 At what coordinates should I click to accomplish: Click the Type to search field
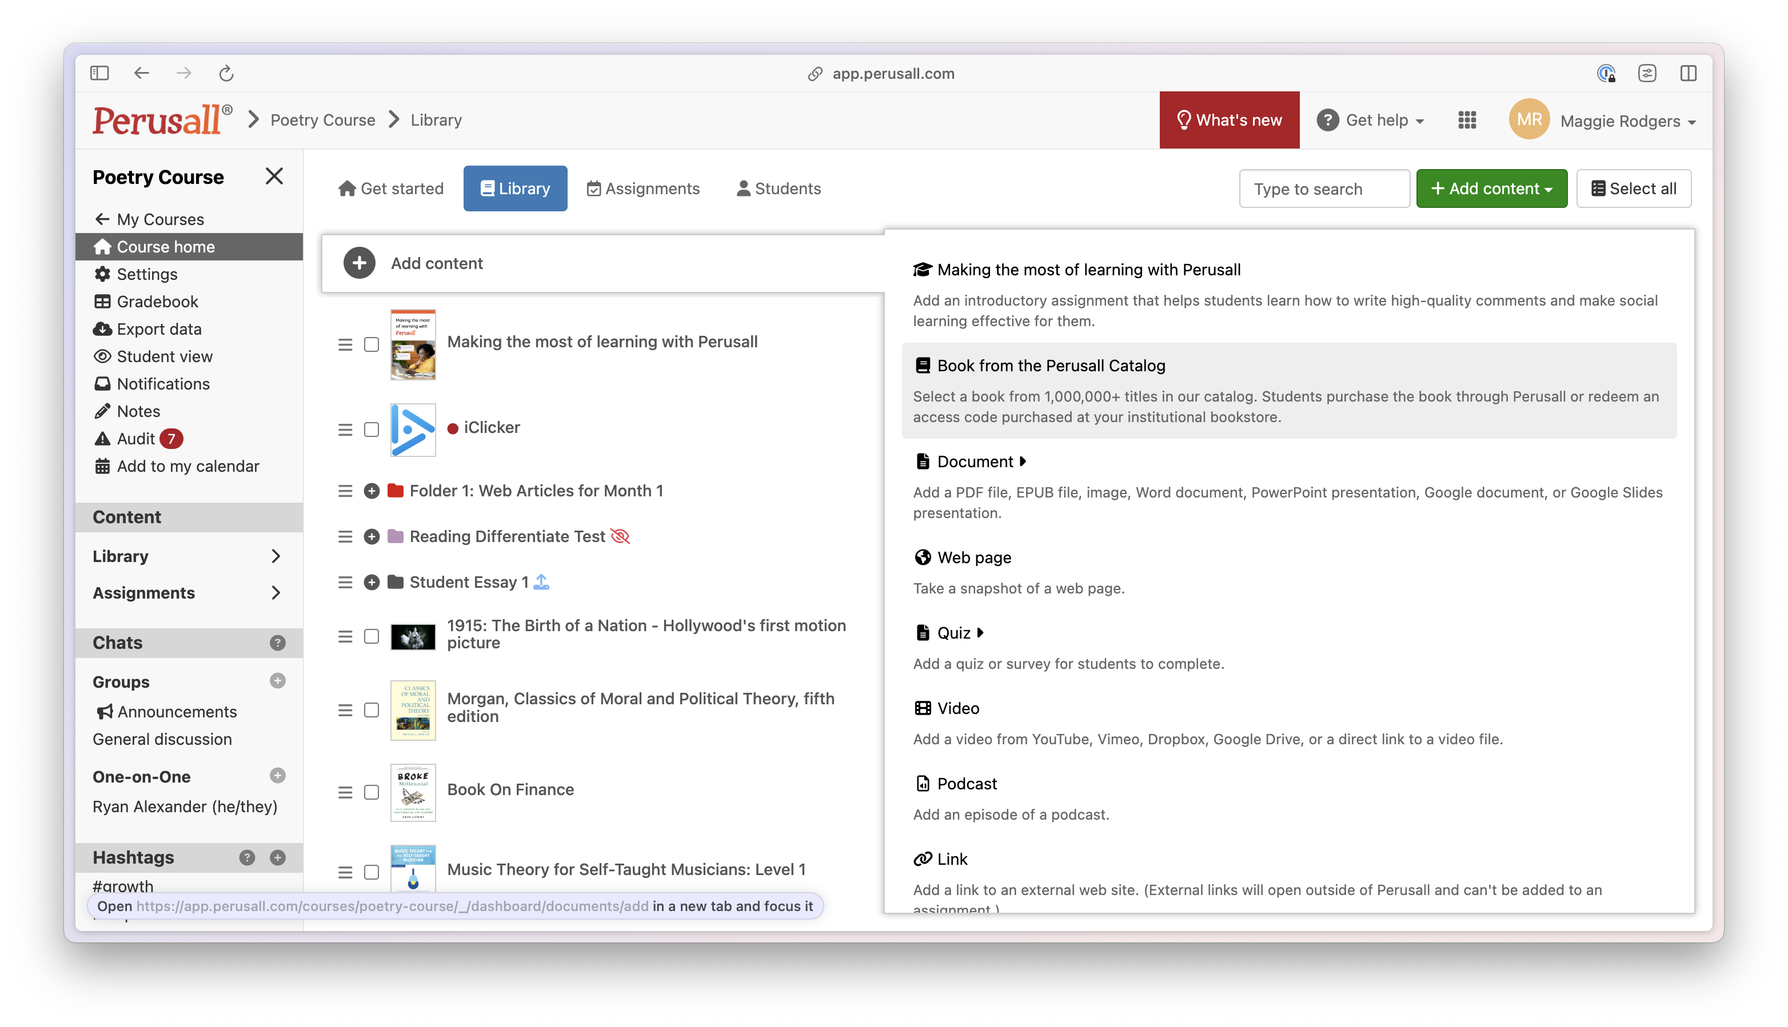click(x=1324, y=188)
